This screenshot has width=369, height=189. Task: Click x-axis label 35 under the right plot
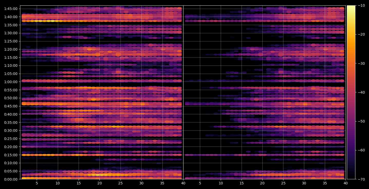[x=325, y=183]
